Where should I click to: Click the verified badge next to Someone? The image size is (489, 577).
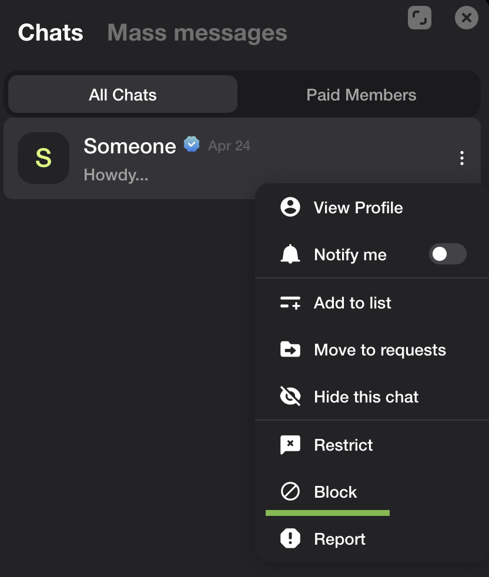click(191, 144)
